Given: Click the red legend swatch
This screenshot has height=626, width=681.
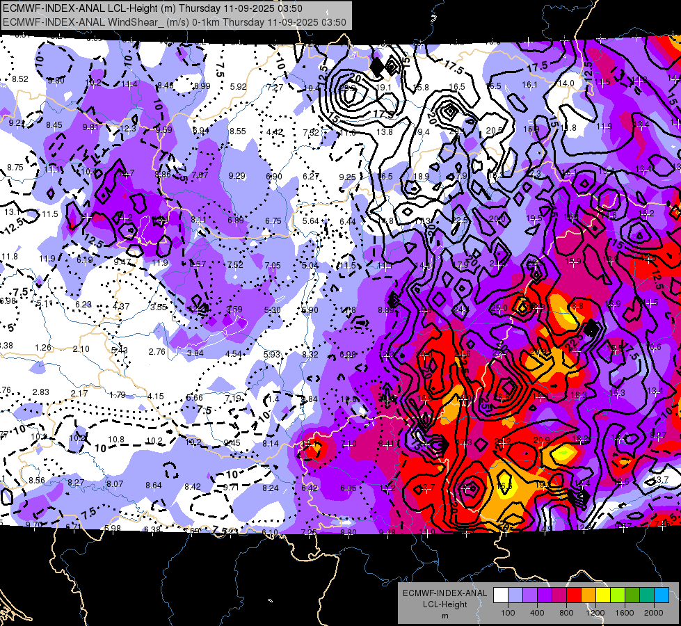Looking at the screenshot, I should pos(574,595).
